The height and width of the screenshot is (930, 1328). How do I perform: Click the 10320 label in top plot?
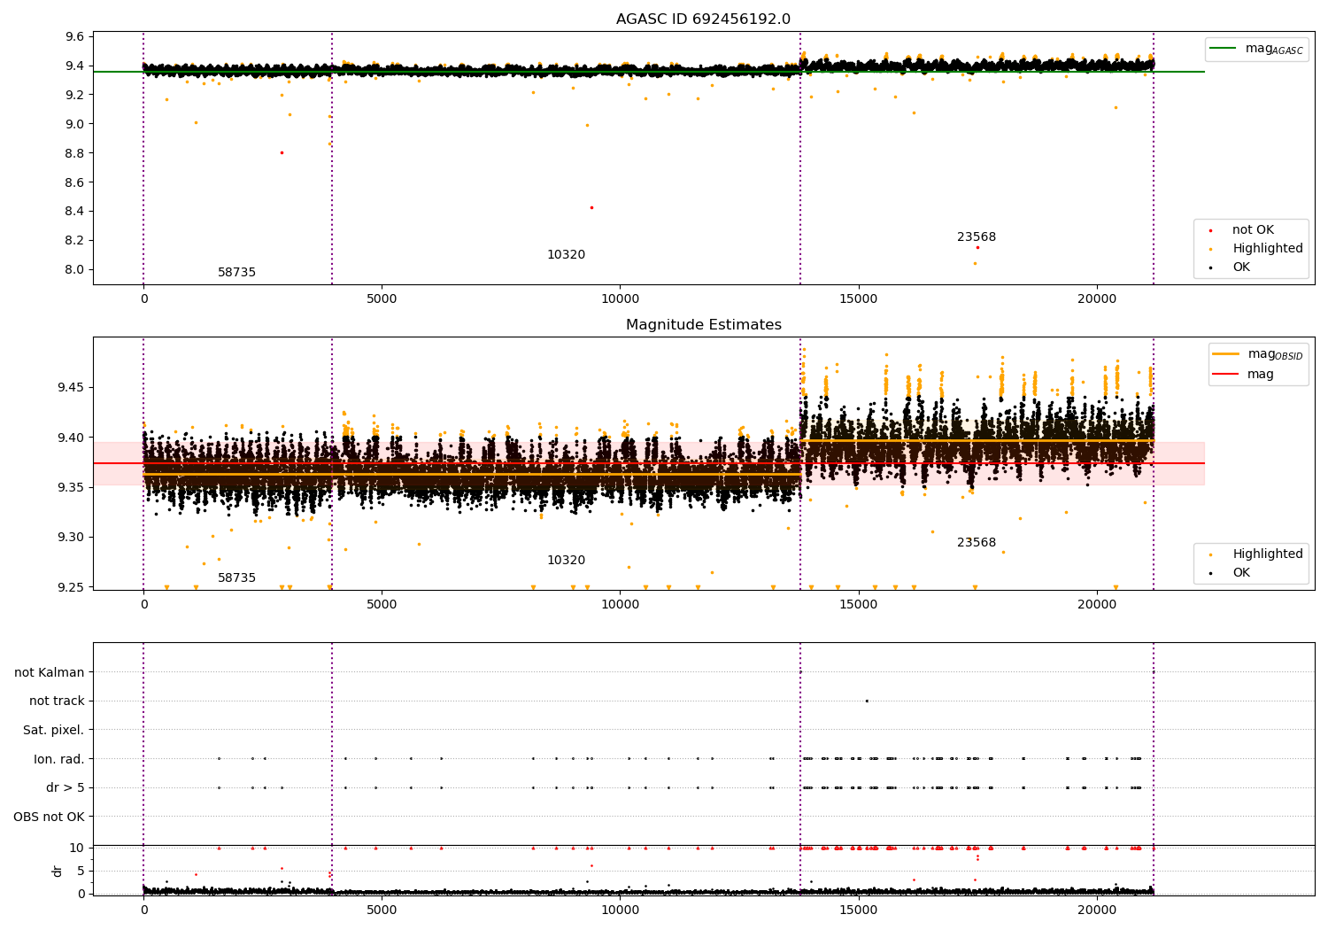click(x=566, y=255)
